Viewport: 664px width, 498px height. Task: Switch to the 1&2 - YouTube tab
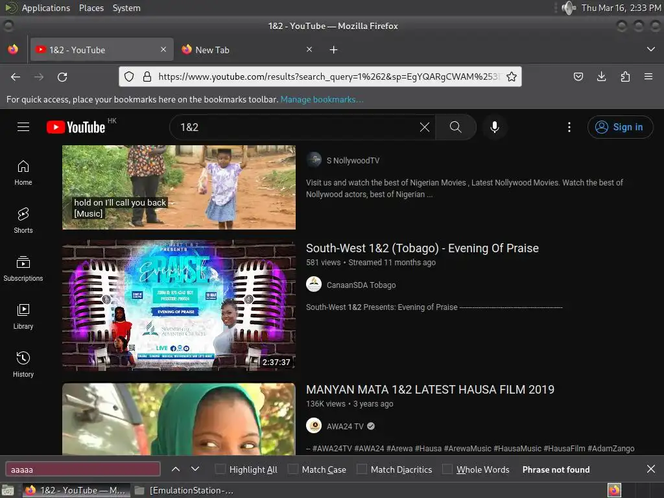click(102, 50)
